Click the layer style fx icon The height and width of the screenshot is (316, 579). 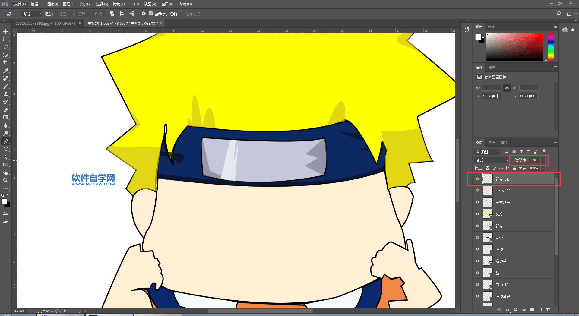click(x=508, y=310)
